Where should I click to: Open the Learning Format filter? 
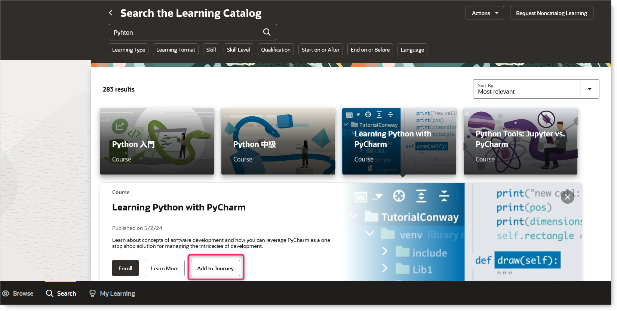coord(176,50)
